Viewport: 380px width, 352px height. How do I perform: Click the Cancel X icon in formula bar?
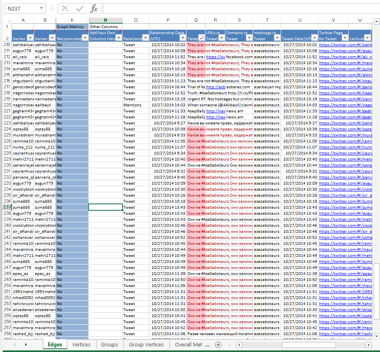(x=65, y=9)
